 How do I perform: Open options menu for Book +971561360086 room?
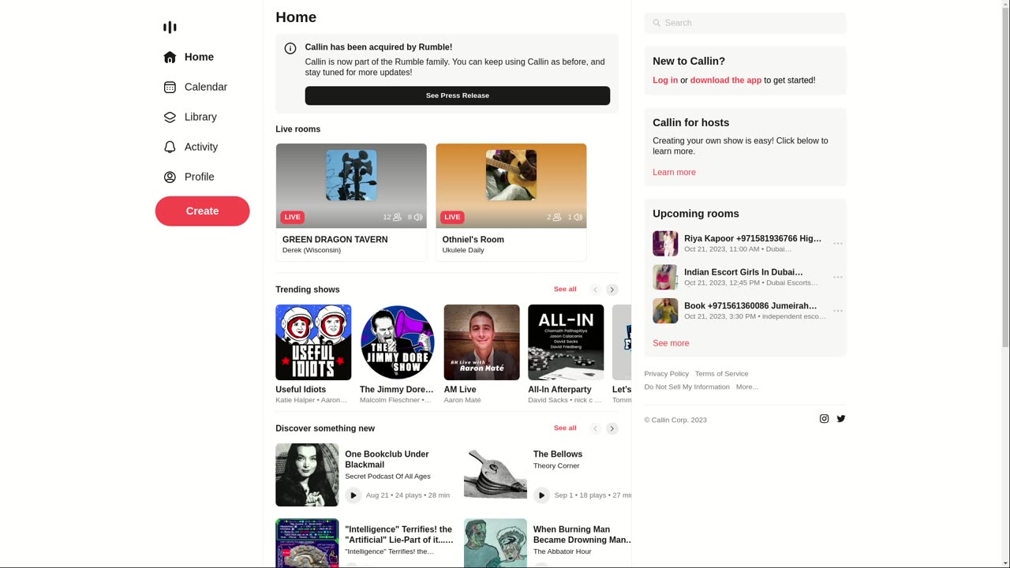pyautogui.click(x=838, y=311)
